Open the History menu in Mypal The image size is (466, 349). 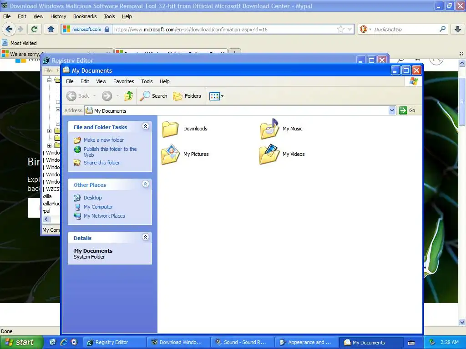pos(58,16)
